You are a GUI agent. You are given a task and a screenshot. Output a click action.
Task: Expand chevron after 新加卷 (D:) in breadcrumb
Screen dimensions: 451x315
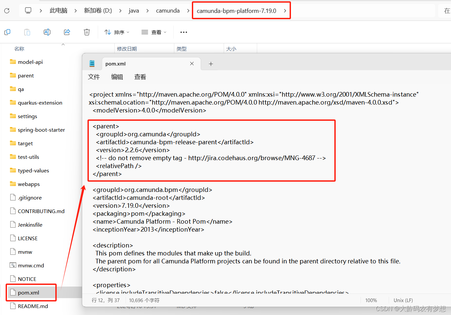(120, 11)
